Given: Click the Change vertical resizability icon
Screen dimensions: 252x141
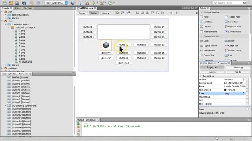Looking at the screenshot, I should pyautogui.click(x=176, y=13).
